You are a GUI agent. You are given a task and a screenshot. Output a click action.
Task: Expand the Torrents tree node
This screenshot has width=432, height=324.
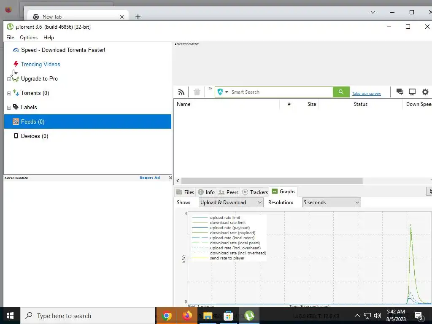pos(9,93)
